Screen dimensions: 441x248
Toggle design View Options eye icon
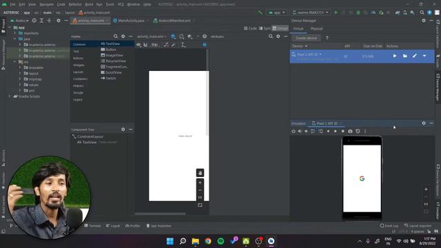point(139,45)
